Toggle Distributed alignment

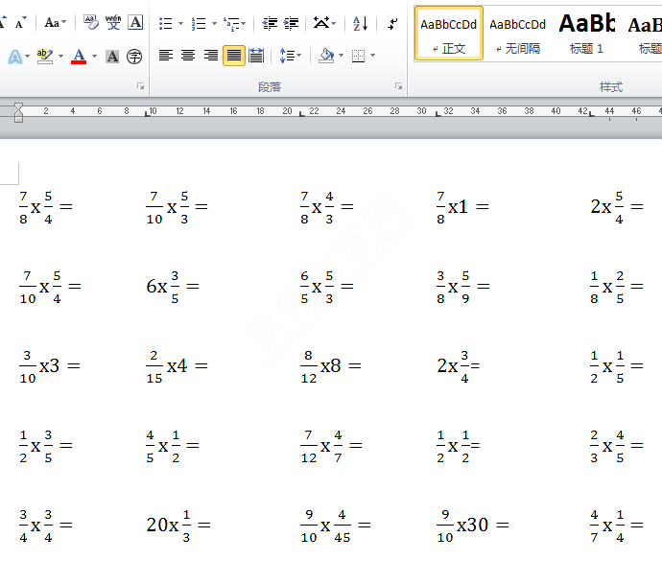coord(256,56)
